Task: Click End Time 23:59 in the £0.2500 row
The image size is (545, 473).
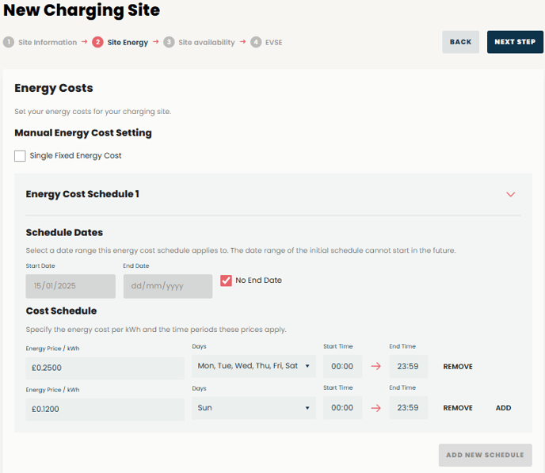Action: tap(408, 366)
